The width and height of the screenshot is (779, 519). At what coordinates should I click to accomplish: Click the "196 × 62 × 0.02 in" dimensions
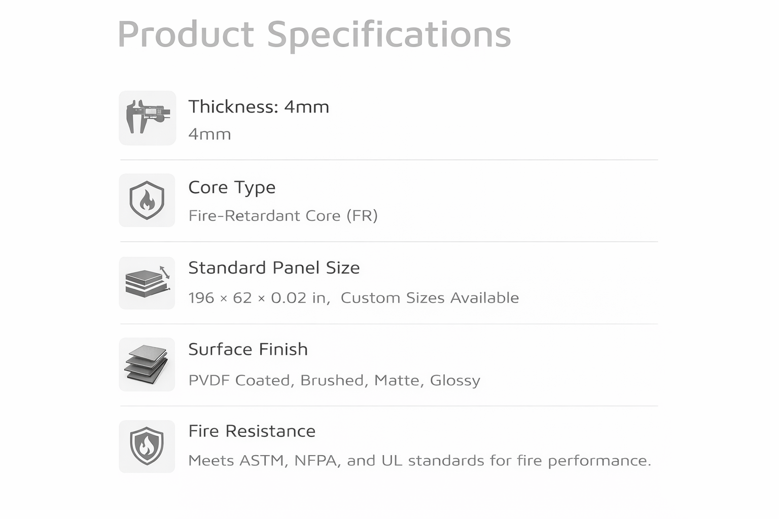(258, 298)
